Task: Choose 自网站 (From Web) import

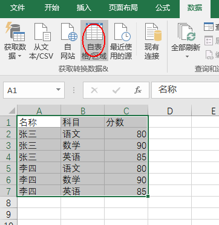Action: [x=68, y=41]
